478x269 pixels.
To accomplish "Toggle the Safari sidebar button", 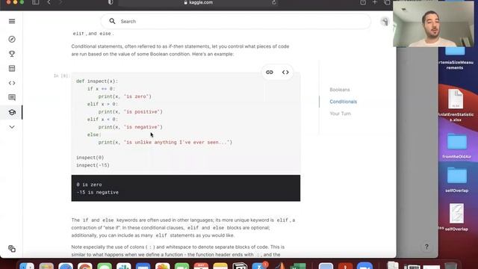I will tap(36, 2).
